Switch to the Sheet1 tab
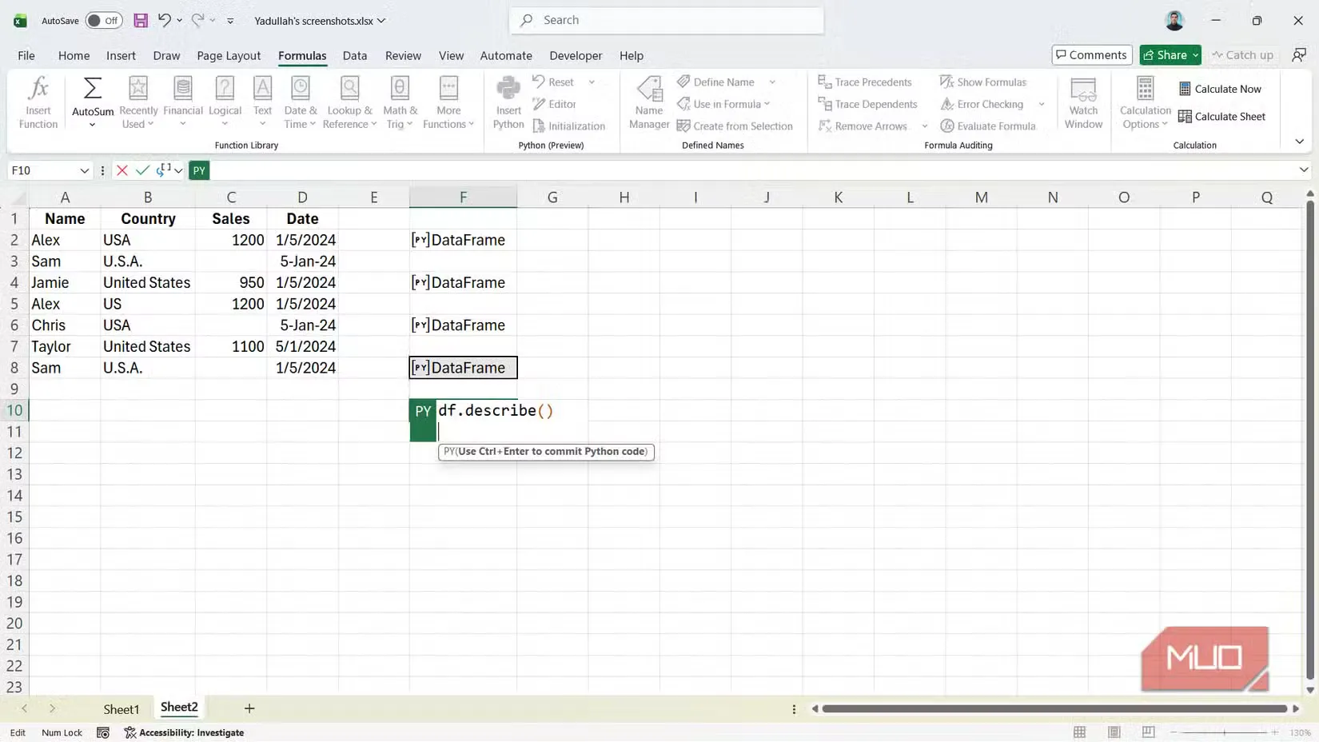Viewport: 1319px width, 742px height. 122,708
